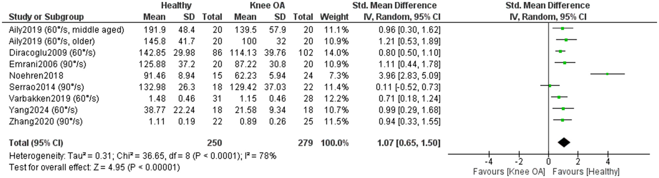Select the Aily2019 middle aged study row label
Viewport: 659px width, 178px height.
point(66,30)
